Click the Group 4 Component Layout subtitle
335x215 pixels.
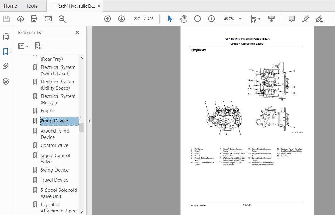247,44
